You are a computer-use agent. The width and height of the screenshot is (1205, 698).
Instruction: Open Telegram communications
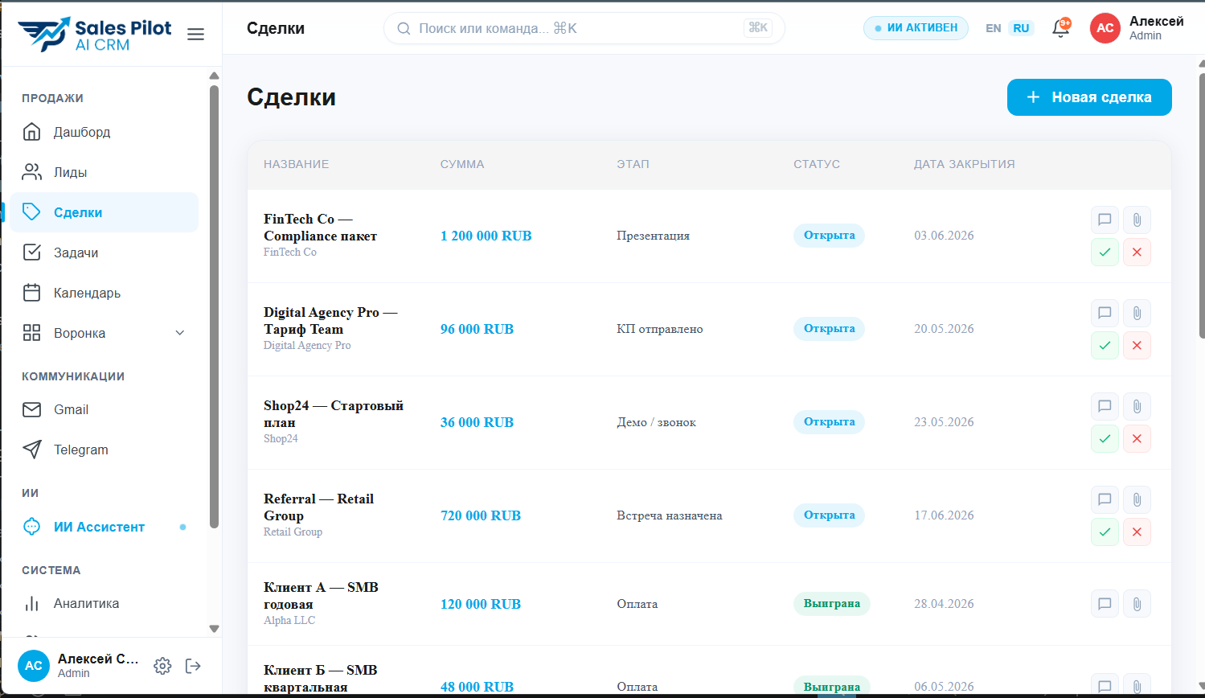(105, 450)
